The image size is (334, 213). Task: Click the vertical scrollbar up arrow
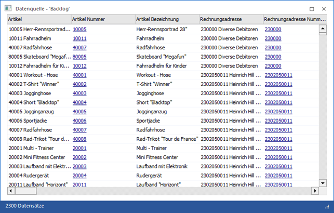[x=322, y=28]
